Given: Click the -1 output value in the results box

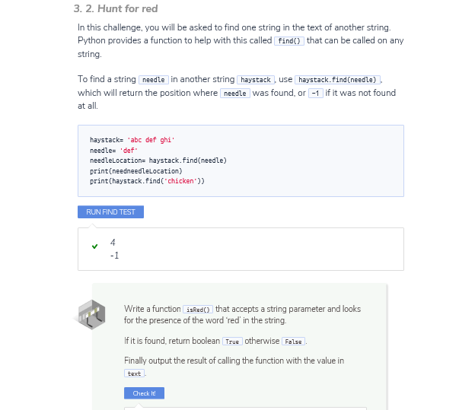Looking at the screenshot, I should 114,256.
